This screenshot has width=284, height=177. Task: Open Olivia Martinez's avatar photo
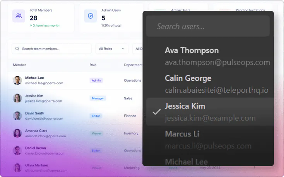point(17,168)
